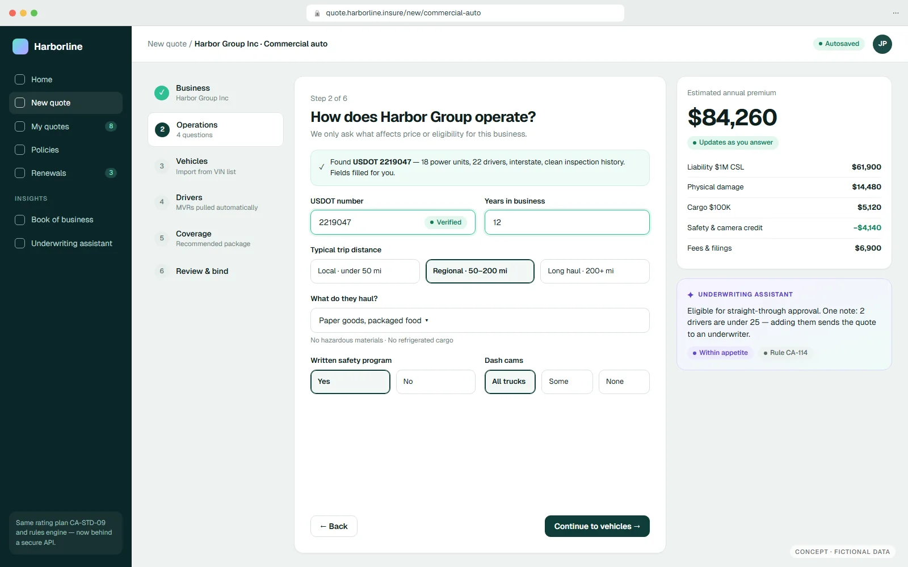Viewport: 908px width, 567px height.
Task: Click the browser URL address bar
Action: [465, 13]
